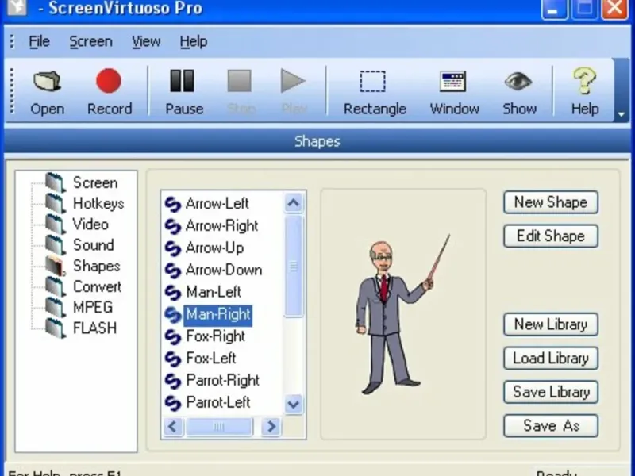This screenshot has height=476, width=635.
Task: Select the highlighted Man-Right shape
Action: [x=217, y=314]
